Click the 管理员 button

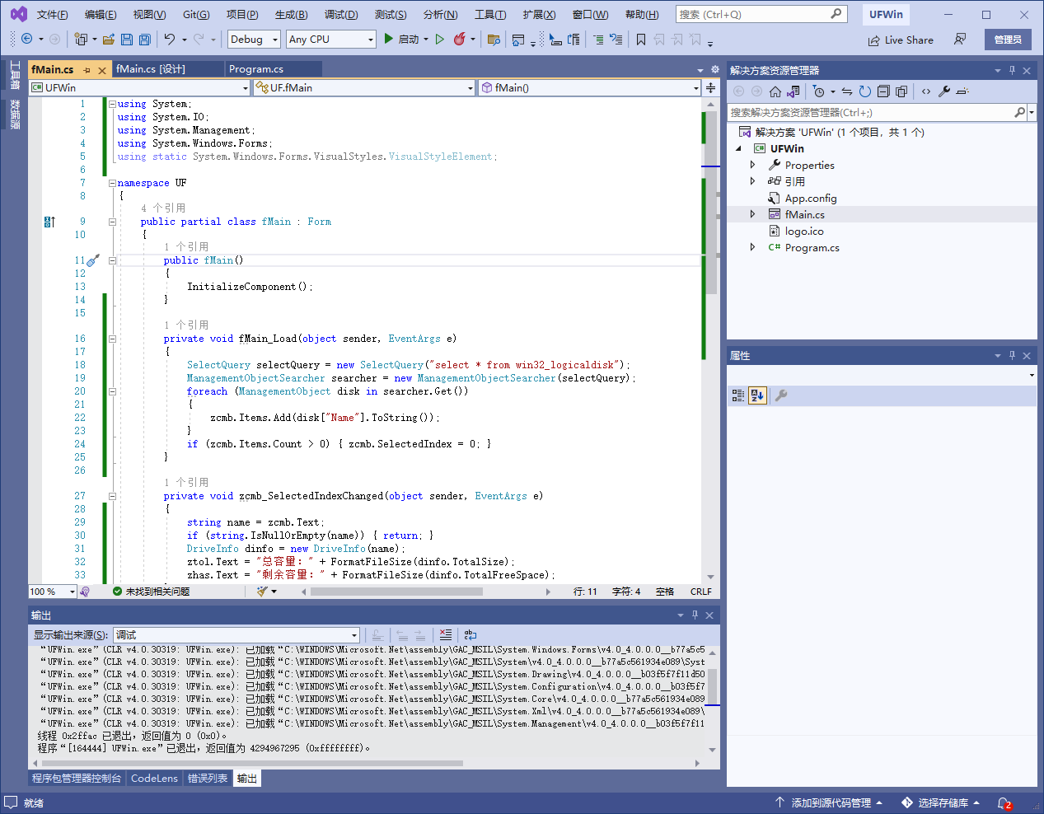click(x=1008, y=40)
